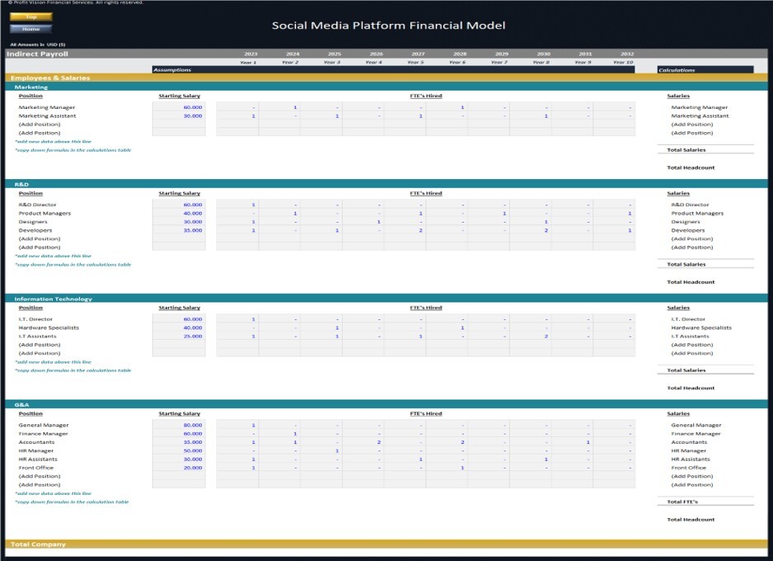Click Marketing Assistant under Calculations Salaries
The width and height of the screenshot is (773, 561).
click(700, 116)
